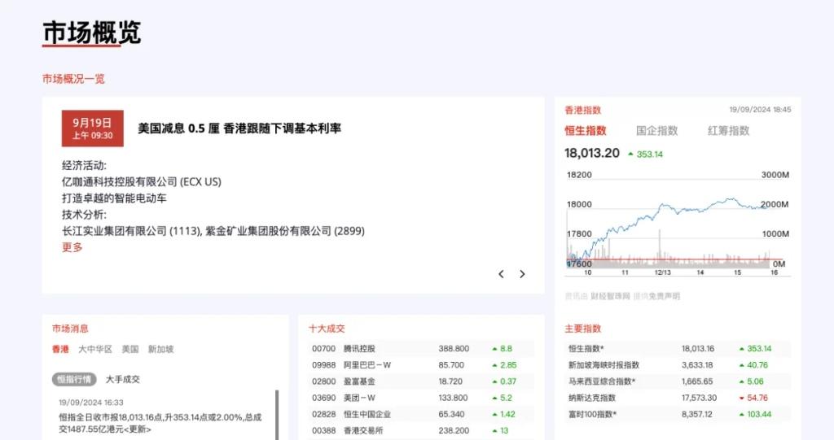Click the 19/09/2024 16:33 news timestamp
Screen dimensions: 834x440
pos(91,403)
